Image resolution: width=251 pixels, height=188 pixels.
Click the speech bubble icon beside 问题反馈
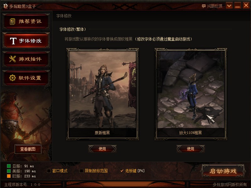[204, 6]
